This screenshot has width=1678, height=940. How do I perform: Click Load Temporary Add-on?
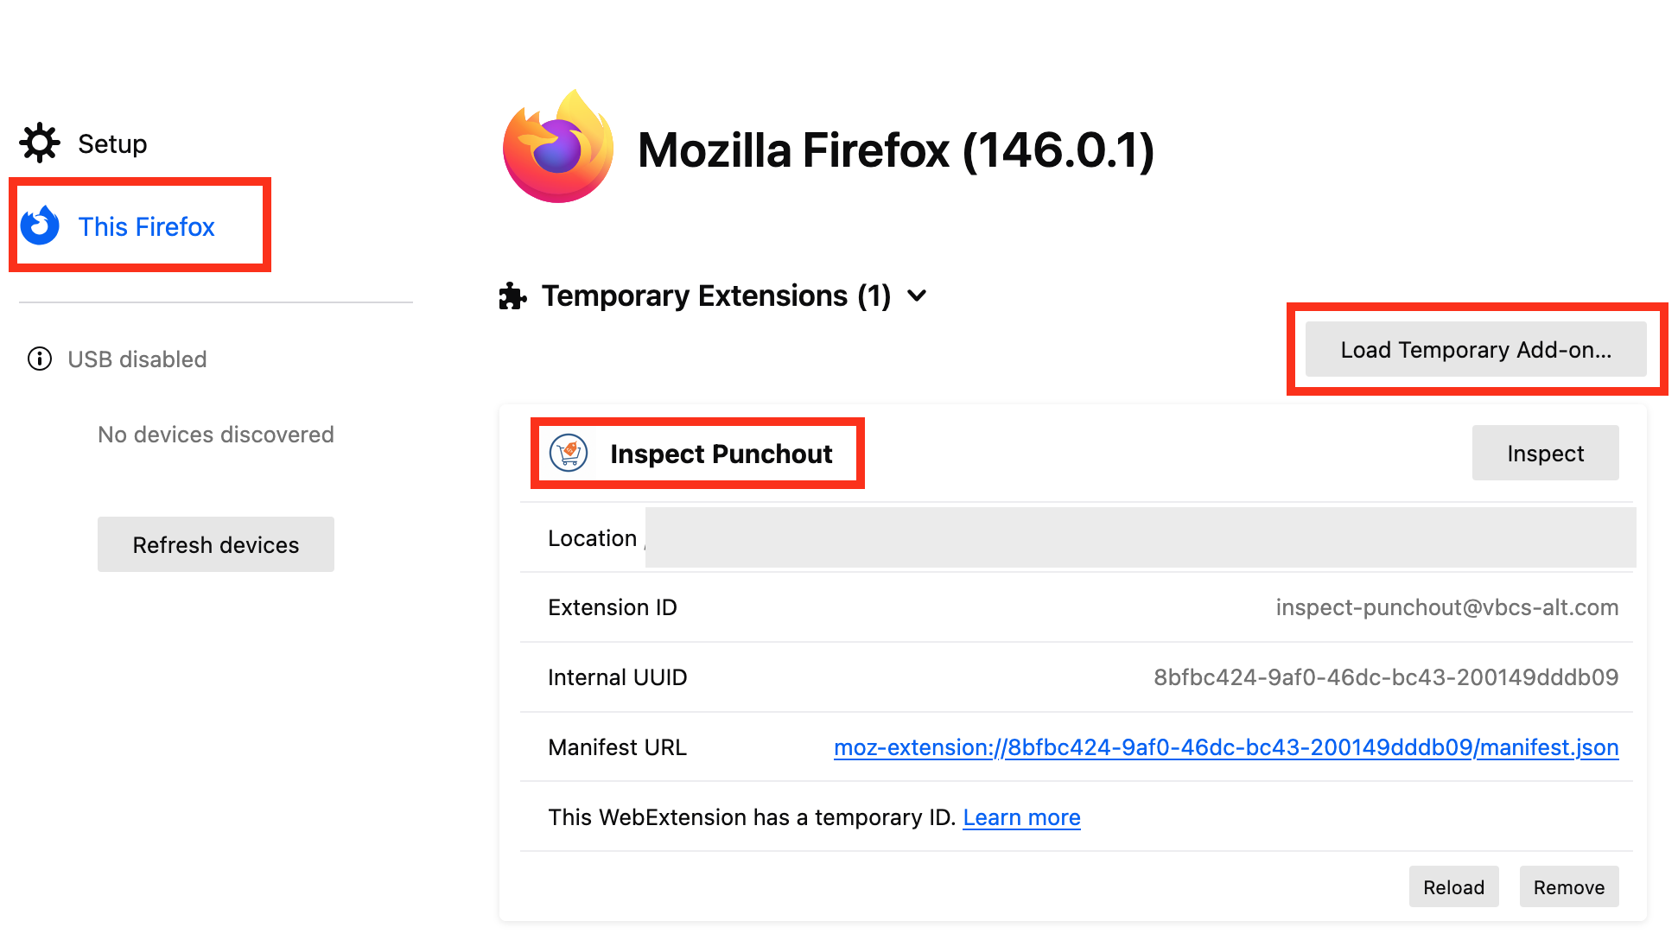tap(1475, 349)
